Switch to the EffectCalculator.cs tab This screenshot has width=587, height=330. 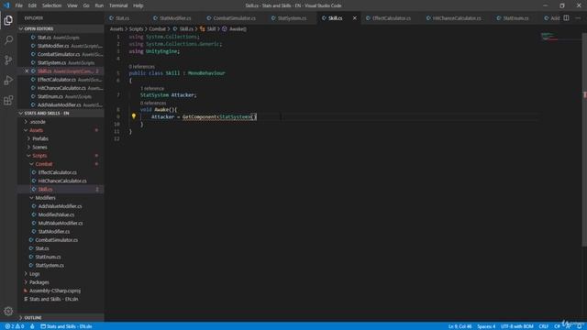[x=392, y=18]
